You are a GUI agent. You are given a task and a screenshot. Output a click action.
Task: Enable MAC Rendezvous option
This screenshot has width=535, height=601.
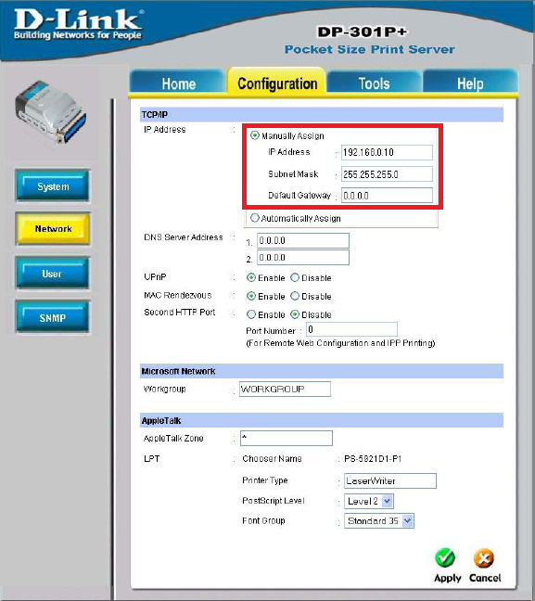tap(251, 296)
